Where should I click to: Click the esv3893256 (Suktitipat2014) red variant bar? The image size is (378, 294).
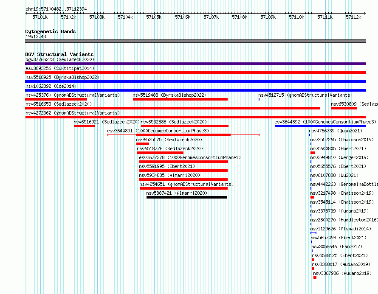(195, 73)
